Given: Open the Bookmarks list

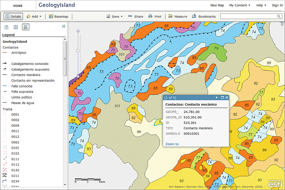Looking at the screenshot, I should (x=204, y=16).
